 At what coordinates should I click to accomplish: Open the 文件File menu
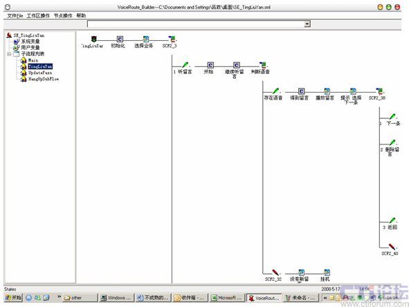(15, 16)
